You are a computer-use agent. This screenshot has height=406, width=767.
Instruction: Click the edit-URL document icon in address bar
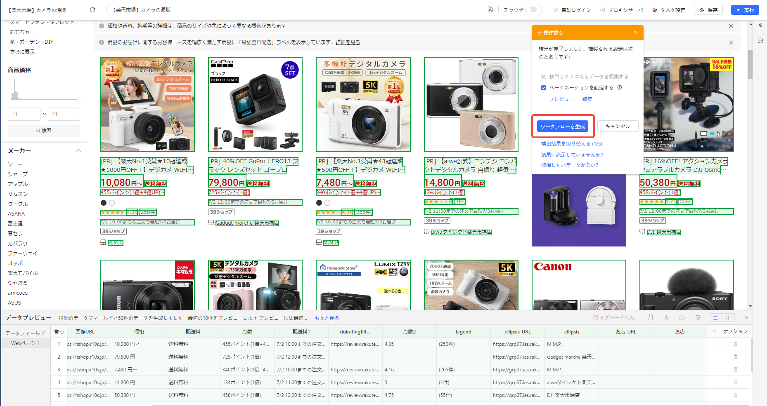[490, 9]
